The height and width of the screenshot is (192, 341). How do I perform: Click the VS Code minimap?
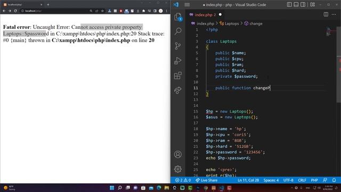[331, 32]
